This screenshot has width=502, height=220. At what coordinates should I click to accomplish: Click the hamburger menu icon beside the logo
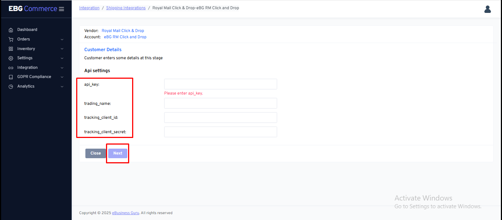point(61,9)
